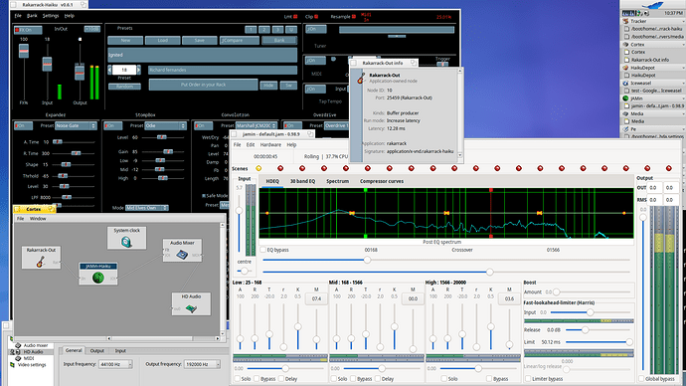This screenshot has height=386, width=686.
Task: Click the network status tray icon in Deskbar
Action: click(x=639, y=13)
